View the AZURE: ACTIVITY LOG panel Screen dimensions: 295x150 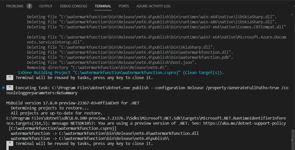tap(153, 6)
